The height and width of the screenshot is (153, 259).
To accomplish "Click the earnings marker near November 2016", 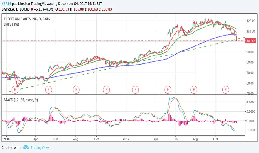I will point(106,90).
